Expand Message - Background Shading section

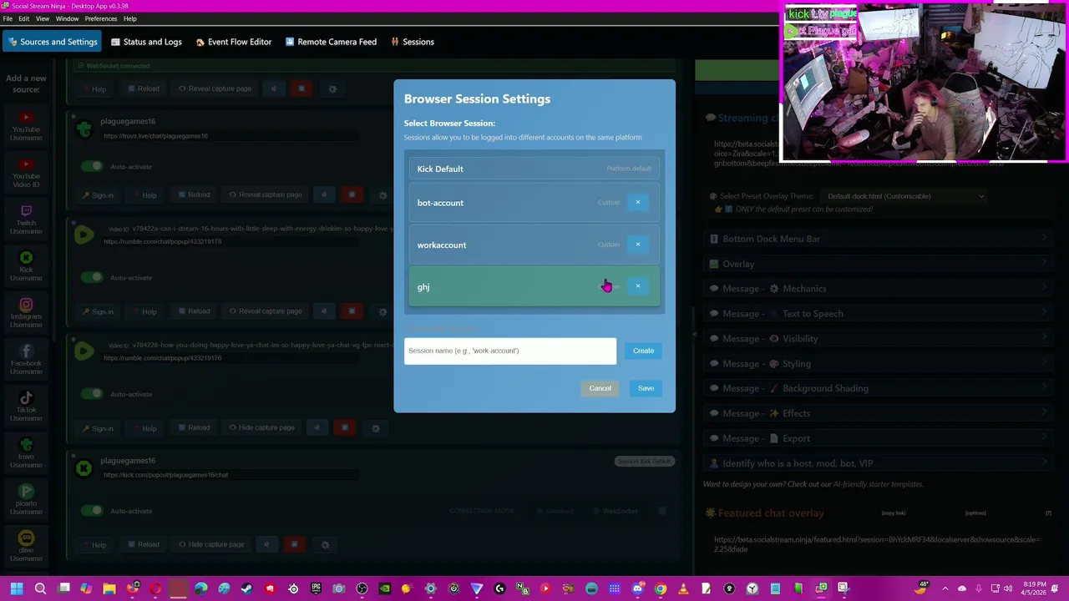click(878, 388)
